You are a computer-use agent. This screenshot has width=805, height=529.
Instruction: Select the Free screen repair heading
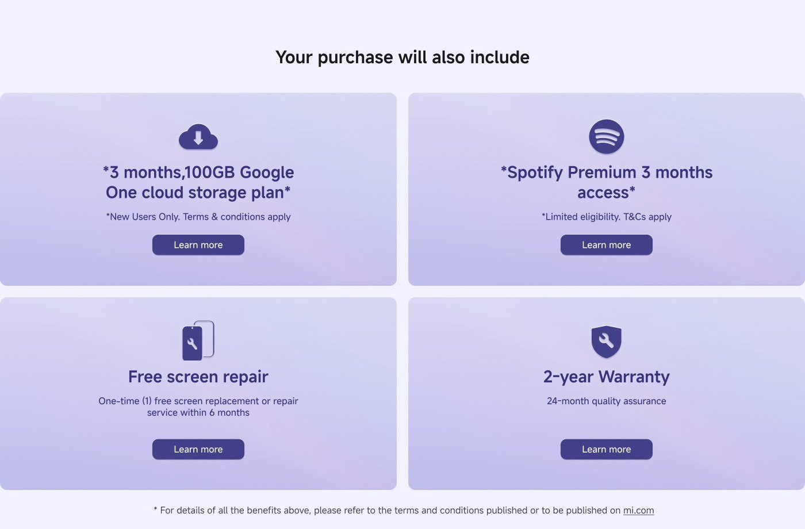click(198, 377)
